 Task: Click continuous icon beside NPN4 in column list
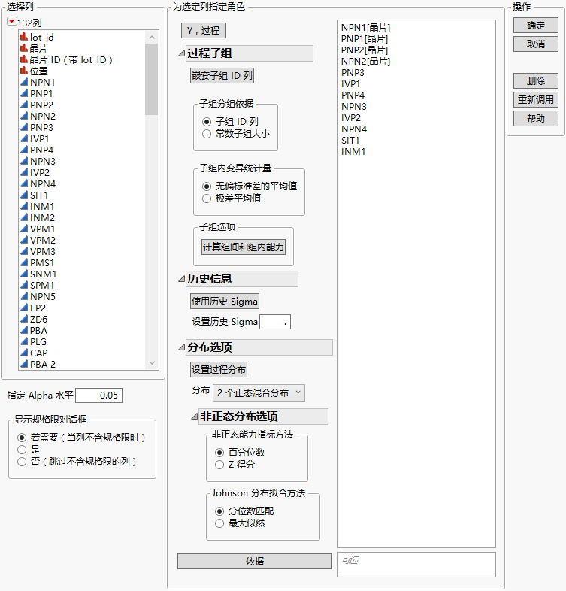(x=24, y=184)
